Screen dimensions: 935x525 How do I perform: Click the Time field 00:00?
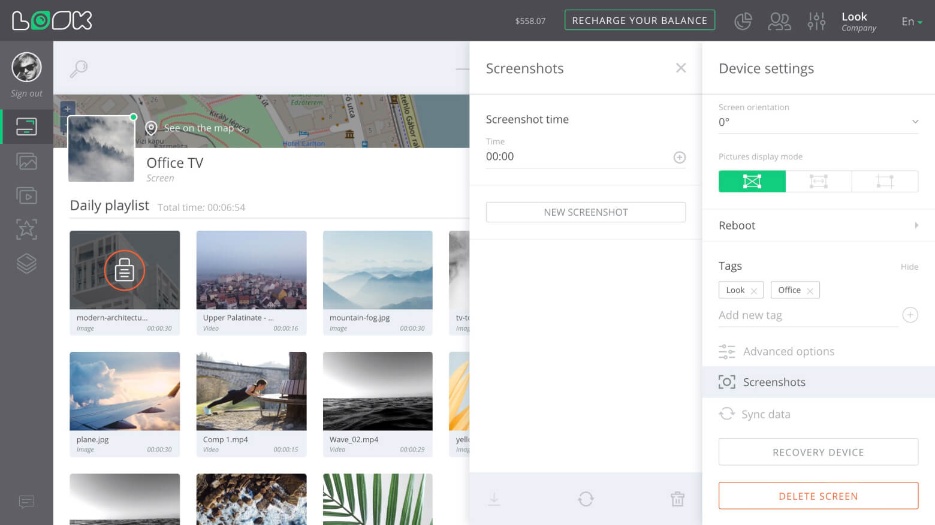pyautogui.click(x=586, y=156)
